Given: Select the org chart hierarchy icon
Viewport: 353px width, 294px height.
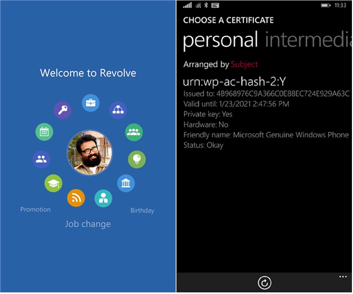Looking at the screenshot, I should (x=118, y=110).
